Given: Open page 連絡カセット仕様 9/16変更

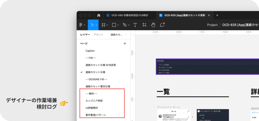Looking at the screenshot, I should (101, 65).
